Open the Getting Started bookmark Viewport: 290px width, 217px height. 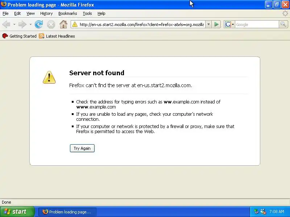[19, 36]
